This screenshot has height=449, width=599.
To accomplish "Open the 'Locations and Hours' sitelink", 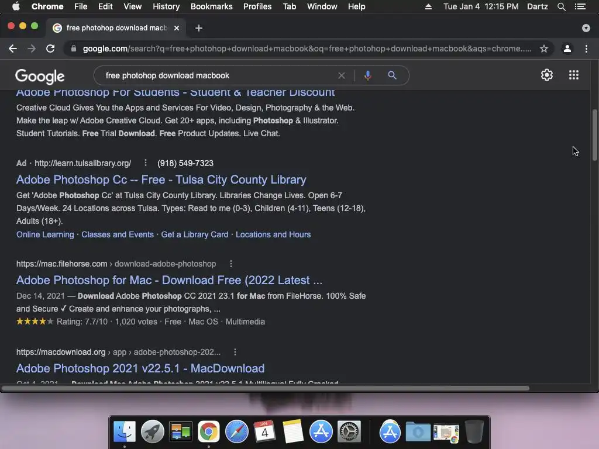I will pyautogui.click(x=273, y=234).
